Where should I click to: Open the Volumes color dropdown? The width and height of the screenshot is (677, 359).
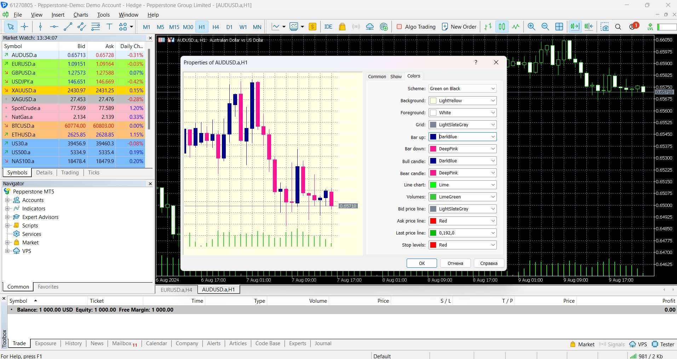[463, 197]
